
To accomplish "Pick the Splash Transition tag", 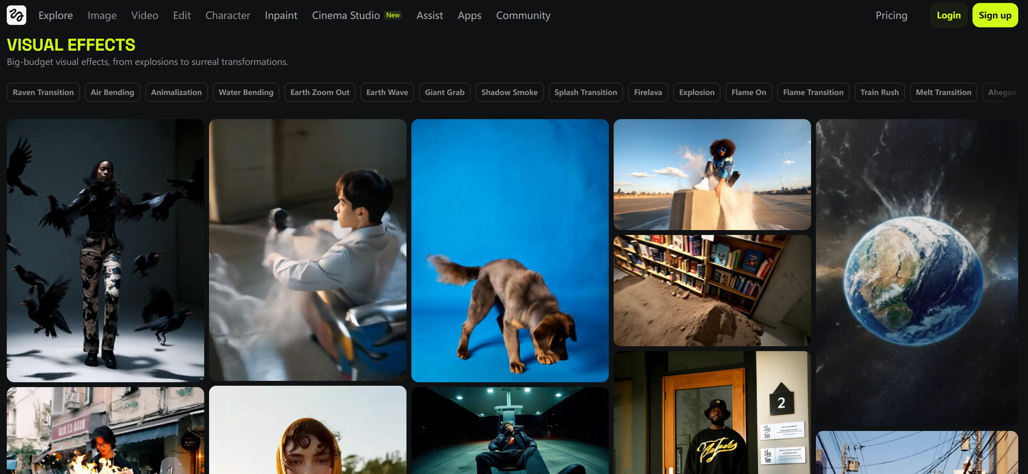I will pyautogui.click(x=585, y=92).
